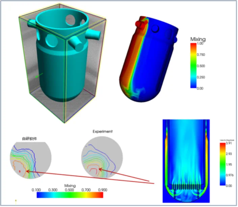Click 0.500 label on horizontal Mixing bar

tap(70, 190)
